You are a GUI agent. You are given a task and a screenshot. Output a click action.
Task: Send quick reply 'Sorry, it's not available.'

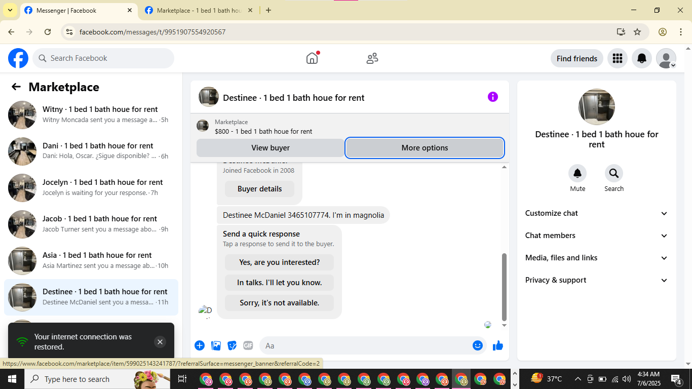[x=279, y=303]
